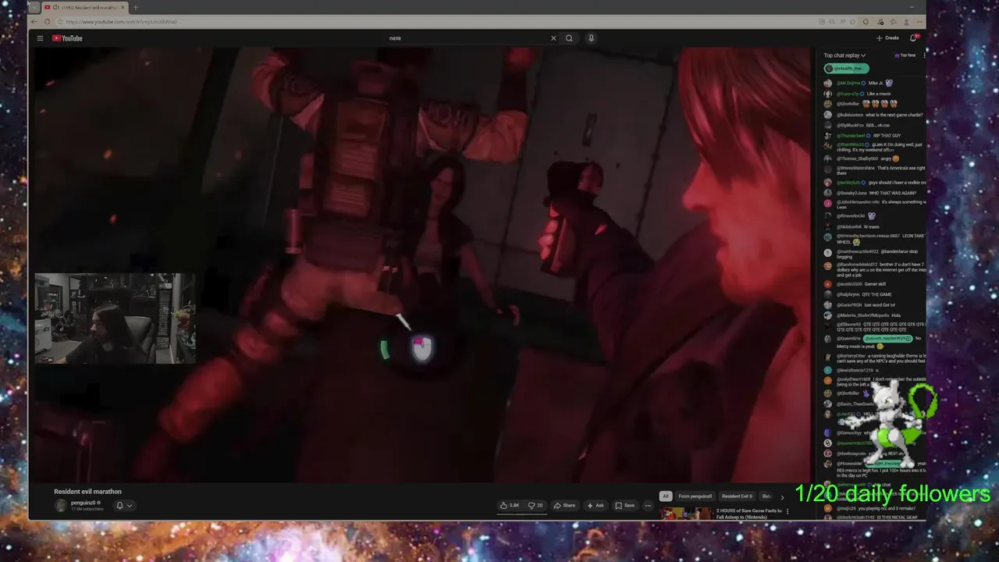
Task: Click the pinned @stealth chat chip
Action: pos(846,69)
